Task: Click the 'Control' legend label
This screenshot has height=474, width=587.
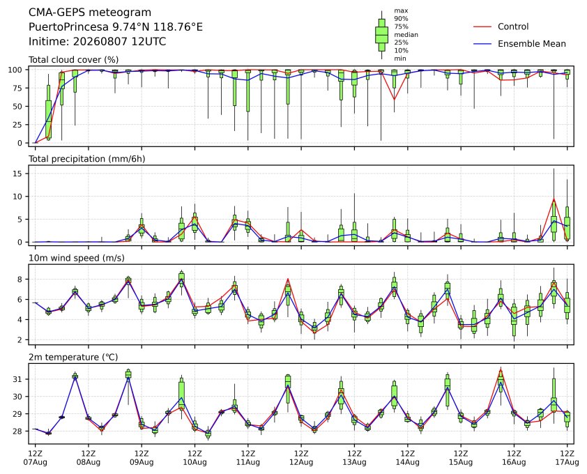Action: click(513, 26)
